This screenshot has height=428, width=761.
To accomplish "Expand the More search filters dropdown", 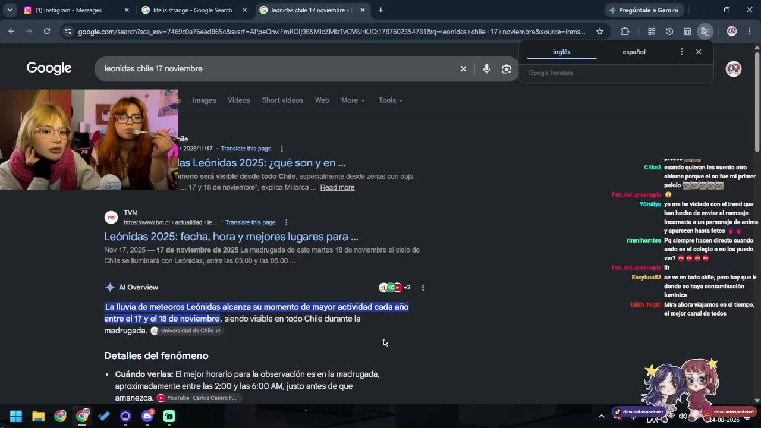I will coord(353,100).
